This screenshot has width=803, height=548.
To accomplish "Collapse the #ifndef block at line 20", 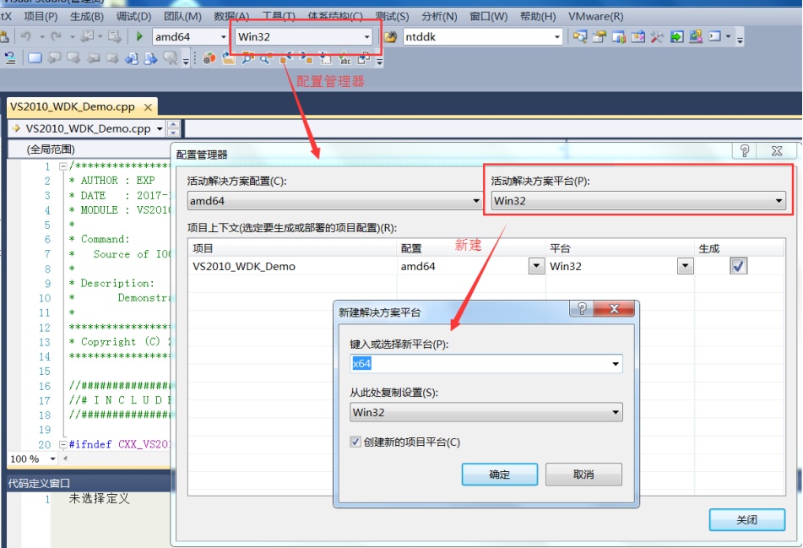I will tap(62, 444).
